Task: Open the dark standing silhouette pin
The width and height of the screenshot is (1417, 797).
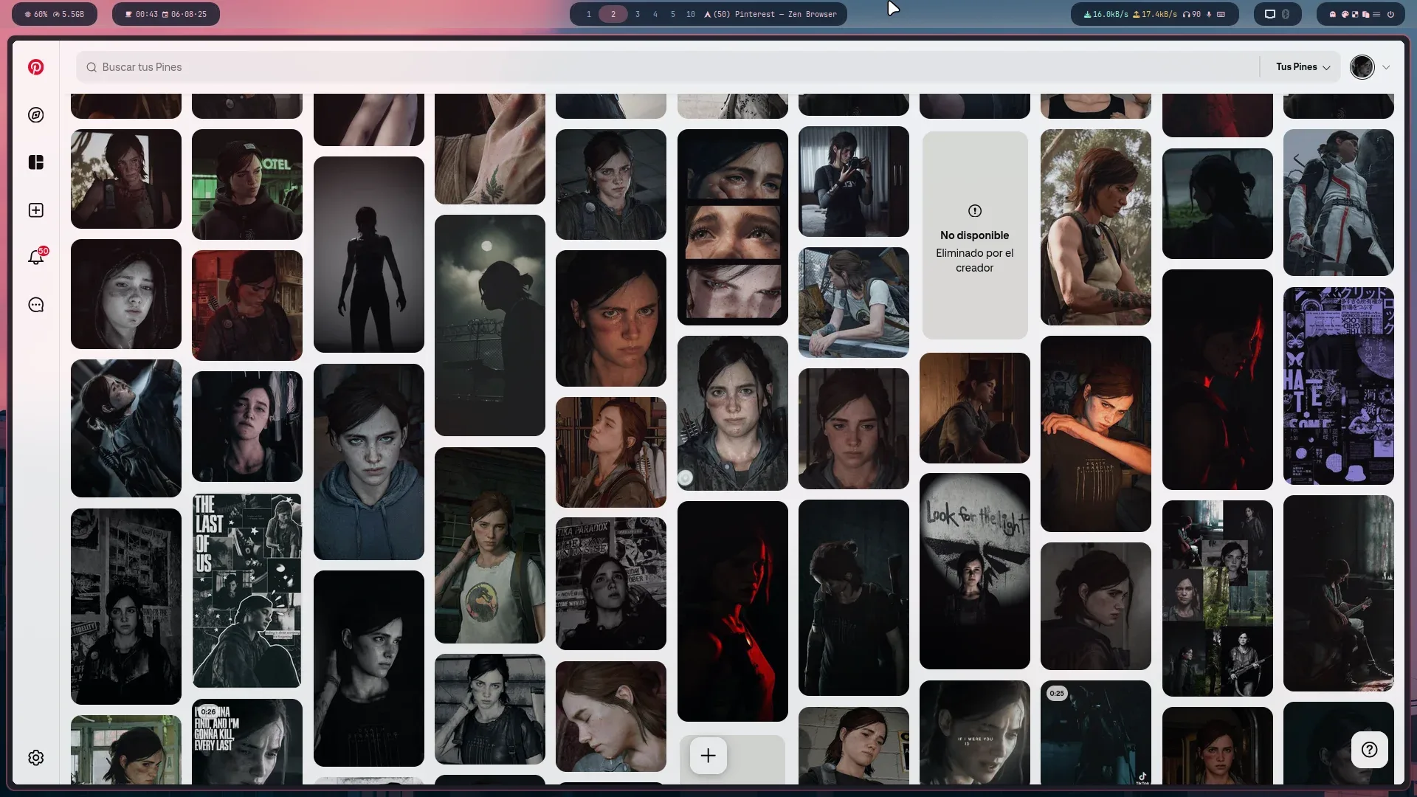Action: click(x=369, y=255)
